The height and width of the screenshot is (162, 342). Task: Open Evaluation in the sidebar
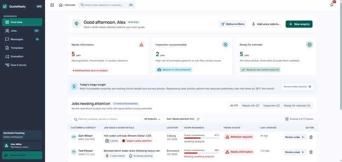[22, 56]
